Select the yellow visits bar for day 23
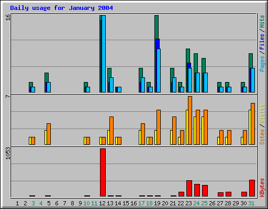 point(187,127)
